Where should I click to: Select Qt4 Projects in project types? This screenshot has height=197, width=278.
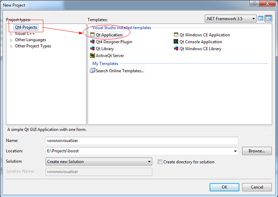click(26, 27)
